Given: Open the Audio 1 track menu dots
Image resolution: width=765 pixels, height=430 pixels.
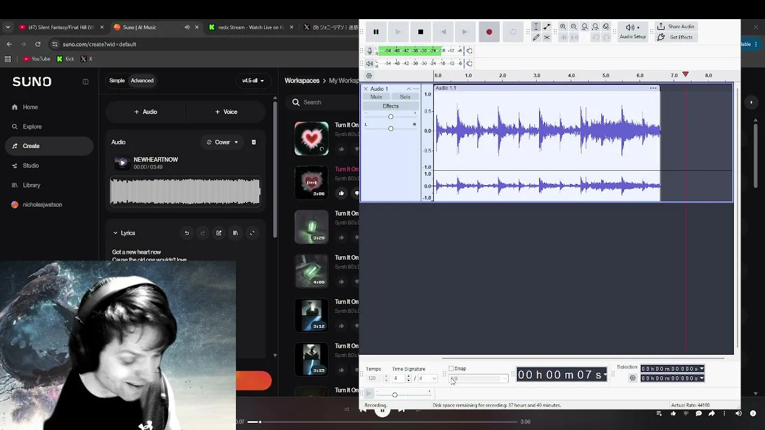Looking at the screenshot, I should click(x=417, y=89).
